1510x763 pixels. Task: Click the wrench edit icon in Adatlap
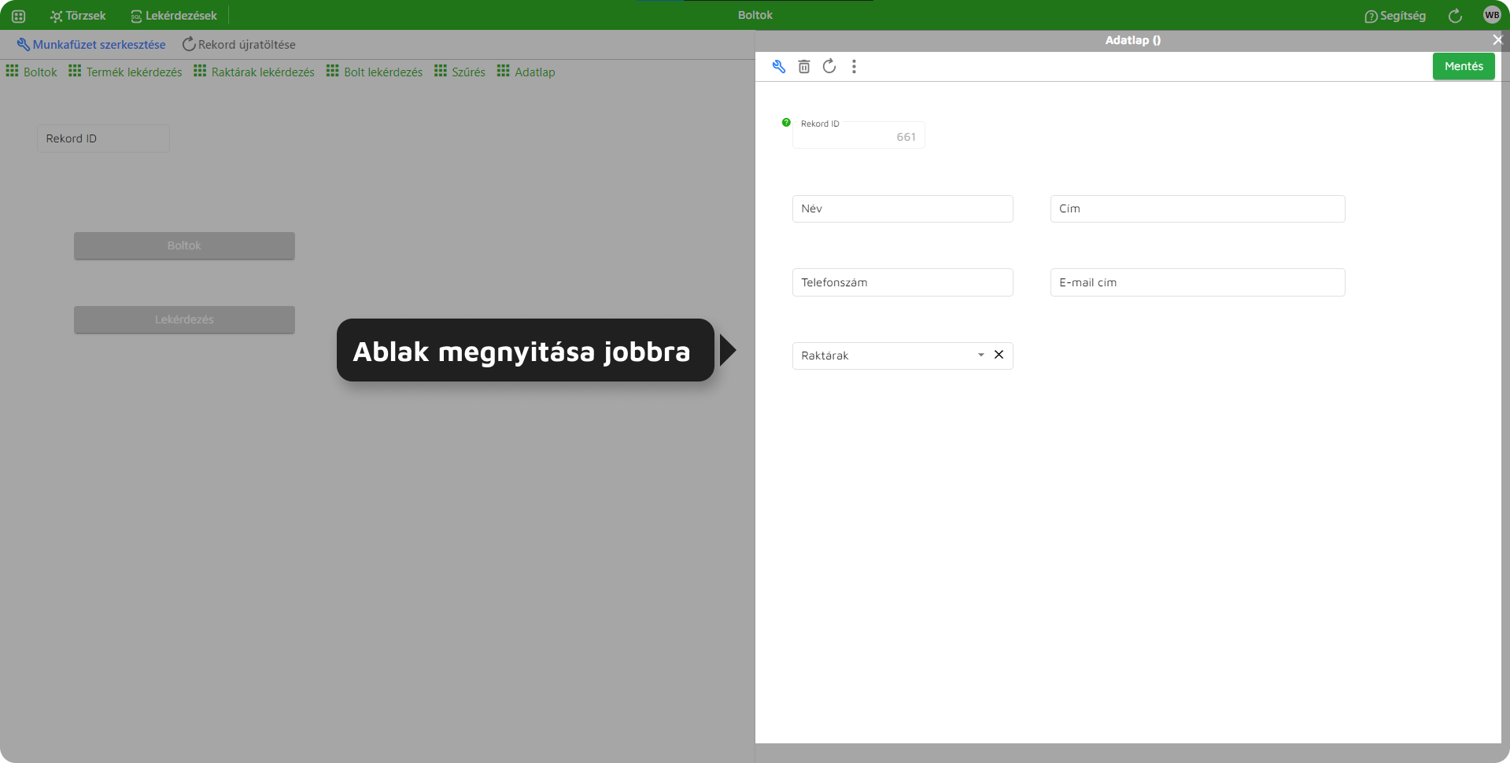779,67
